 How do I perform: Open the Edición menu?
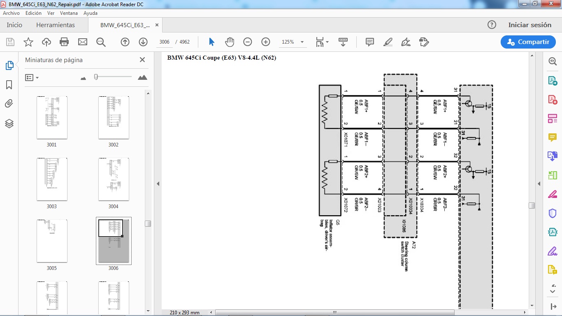tap(34, 13)
